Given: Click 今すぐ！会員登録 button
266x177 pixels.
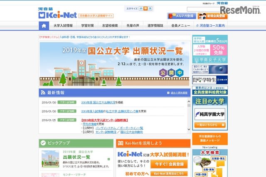Looking at the screenshot, I should [x=169, y=164].
